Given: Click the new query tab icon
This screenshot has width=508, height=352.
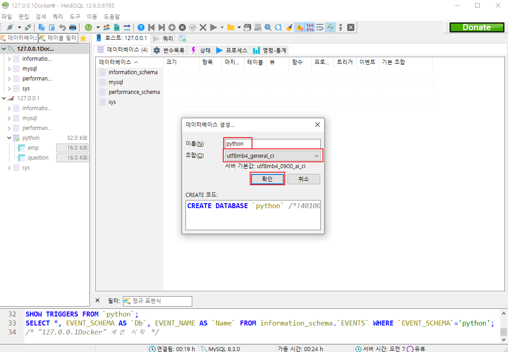Looking at the screenshot, I should [182, 39].
